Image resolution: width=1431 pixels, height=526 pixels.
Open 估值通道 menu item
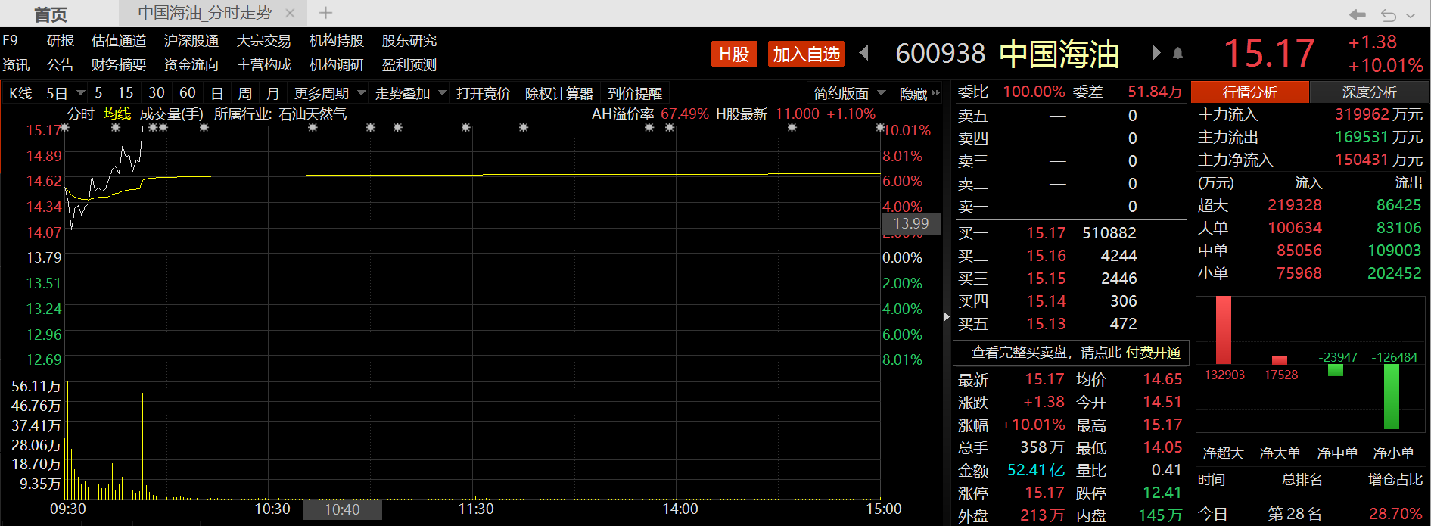point(119,41)
